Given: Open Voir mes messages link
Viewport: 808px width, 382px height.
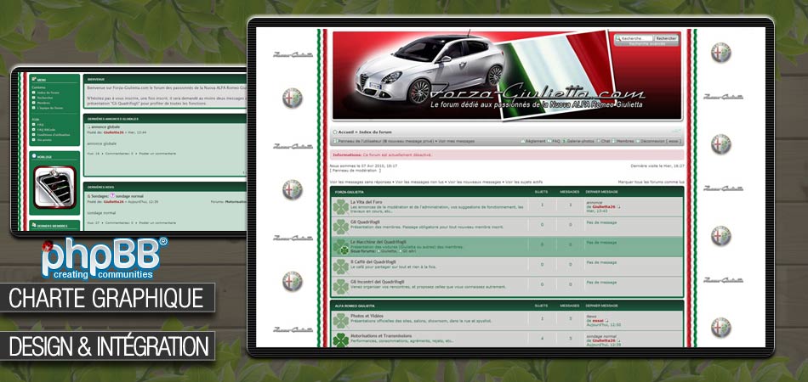Looking at the screenshot, I should [457, 141].
